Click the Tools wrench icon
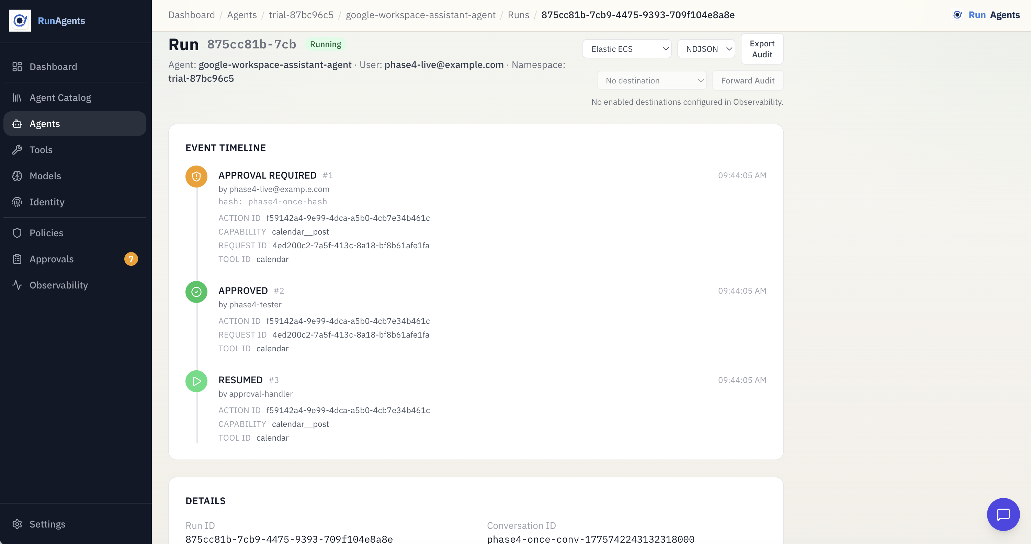 pos(17,149)
